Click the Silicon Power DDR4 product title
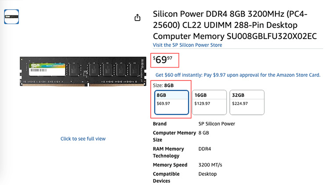 pyautogui.click(x=234, y=25)
